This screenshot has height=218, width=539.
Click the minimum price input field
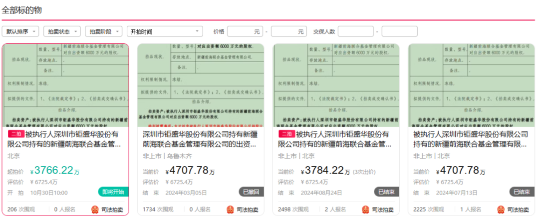point(245,31)
